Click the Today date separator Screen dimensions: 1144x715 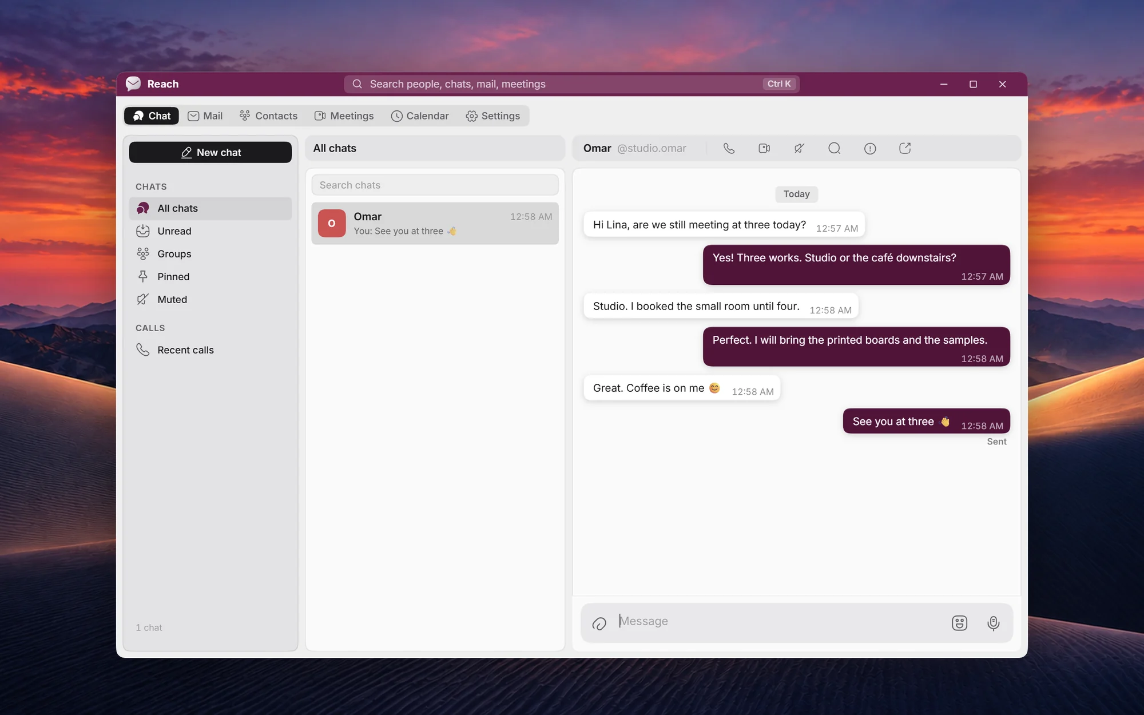tap(796, 194)
